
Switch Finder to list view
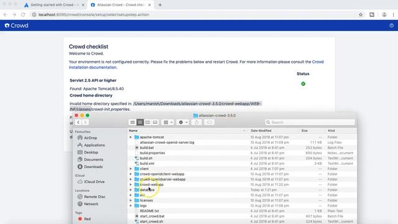point(140,123)
